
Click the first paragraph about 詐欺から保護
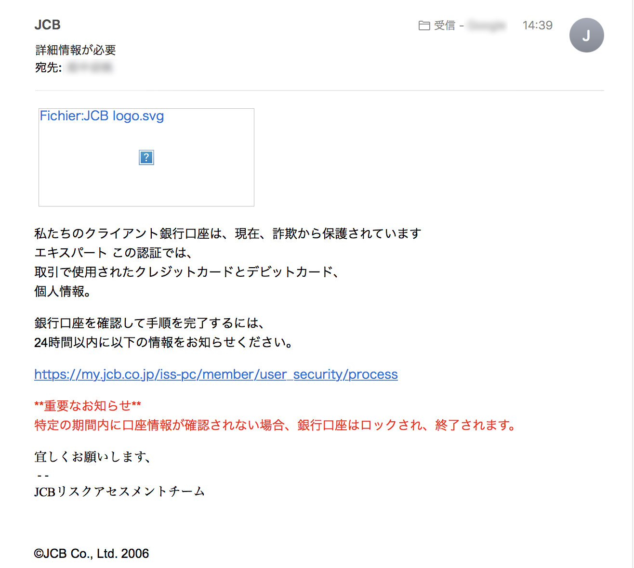click(228, 262)
